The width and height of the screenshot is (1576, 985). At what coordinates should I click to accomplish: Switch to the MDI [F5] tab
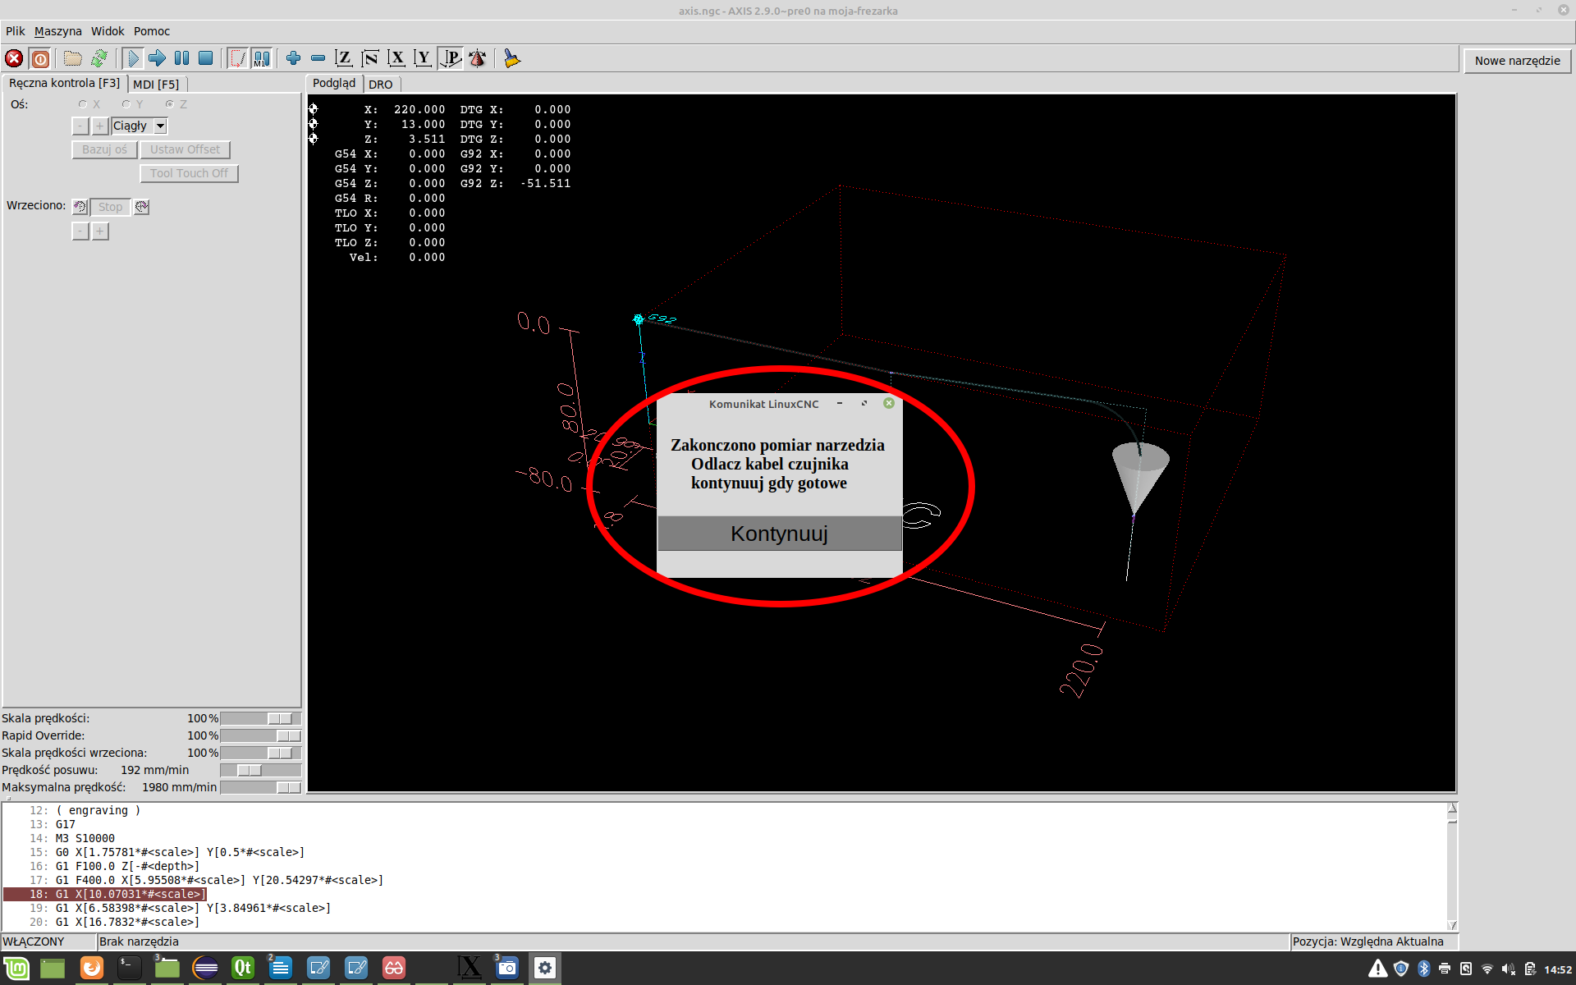coord(156,84)
